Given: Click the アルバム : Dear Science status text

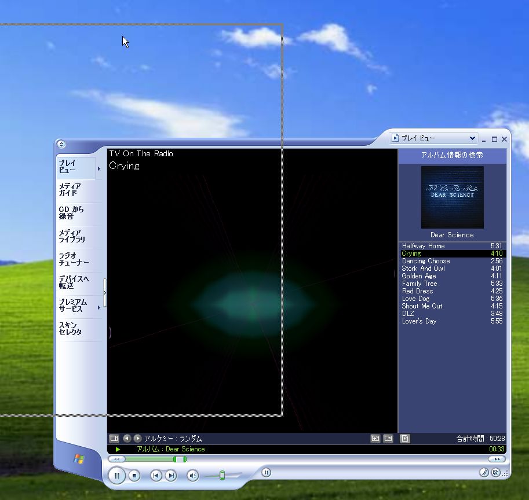Looking at the screenshot, I should (171, 449).
